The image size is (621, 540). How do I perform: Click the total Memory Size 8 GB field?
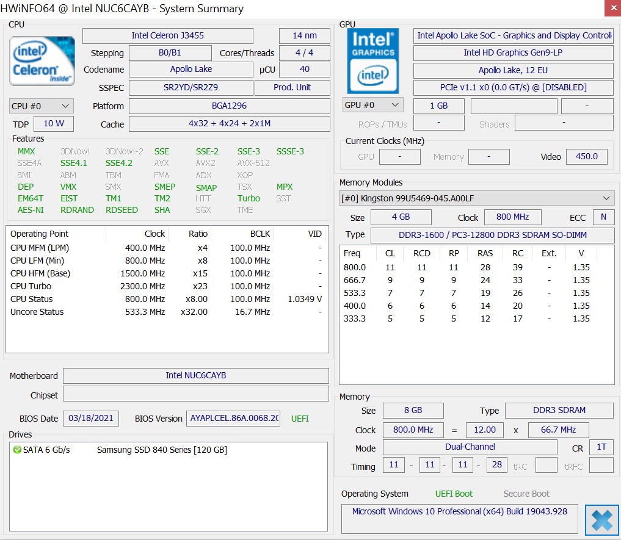point(413,411)
